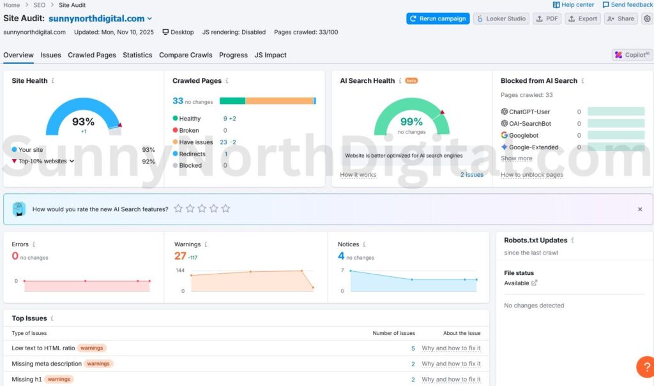Viewport: 654px width, 386px height.
Task: Open the Copilot AI panel
Action: (x=631, y=55)
